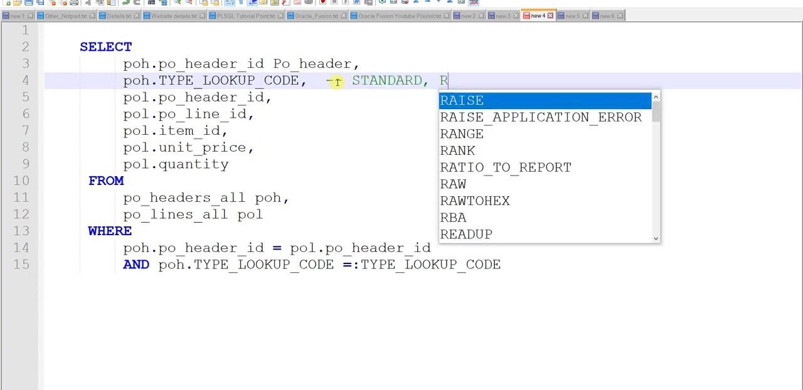Close the Oracle_Fusion.txt tab
This screenshot has width=803, height=390.
pyautogui.click(x=344, y=16)
